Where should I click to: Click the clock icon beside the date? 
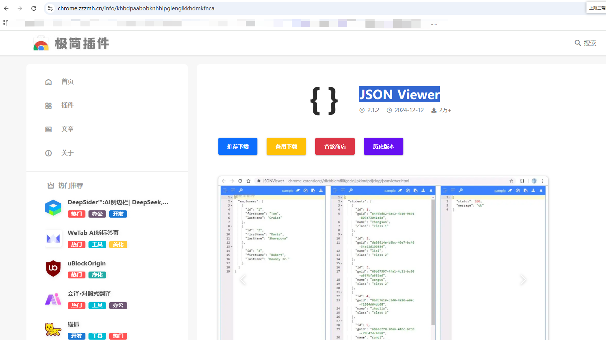pos(389,110)
